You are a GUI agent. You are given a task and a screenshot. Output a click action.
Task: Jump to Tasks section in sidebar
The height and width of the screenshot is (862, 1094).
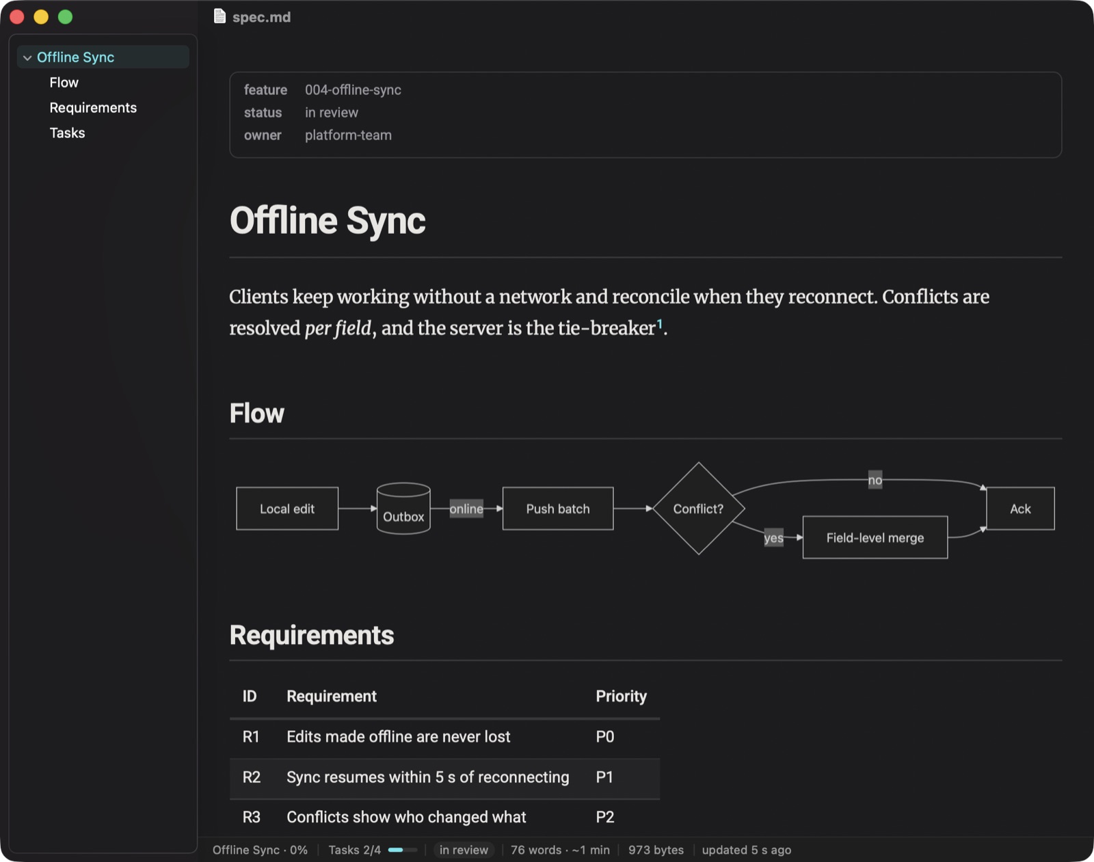click(67, 133)
